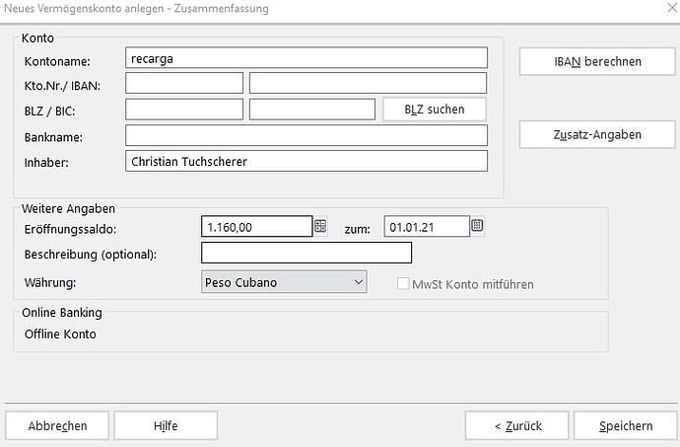Select the BLZ input field
The width and height of the screenshot is (680, 447).
(x=184, y=110)
